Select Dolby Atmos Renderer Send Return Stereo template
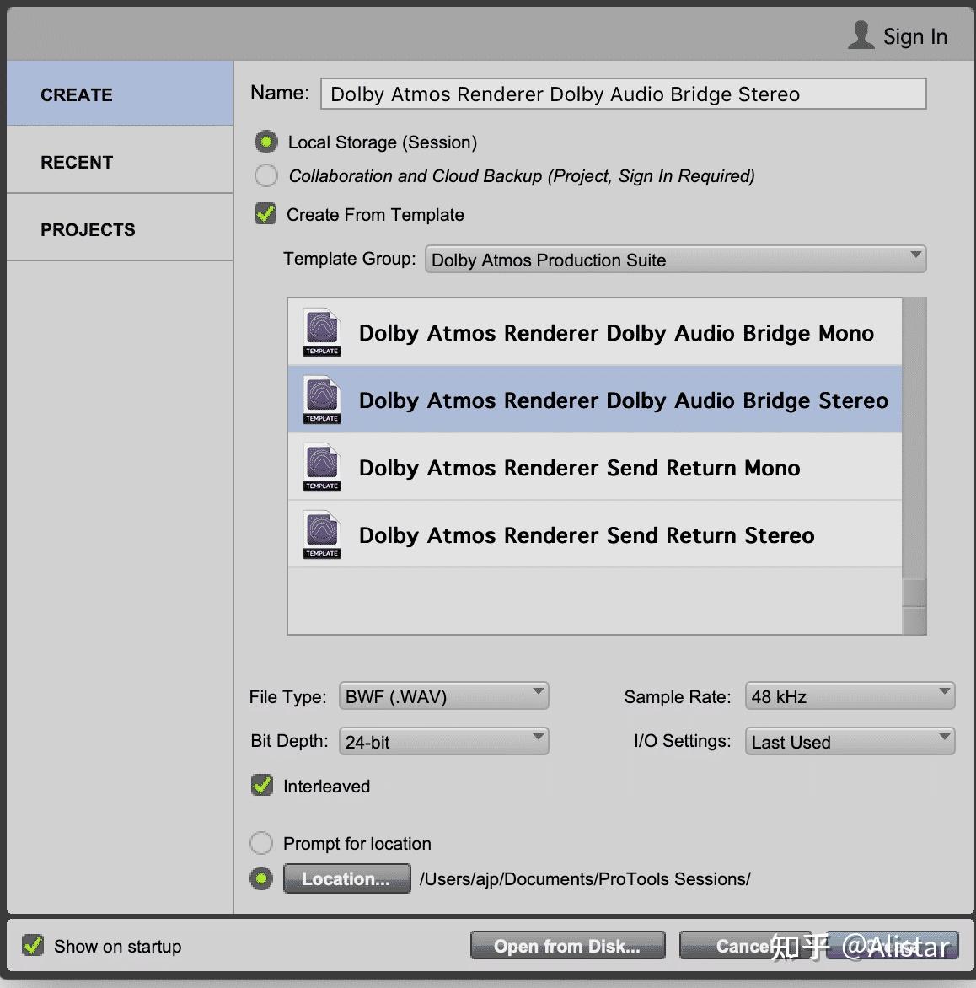 [x=595, y=534]
